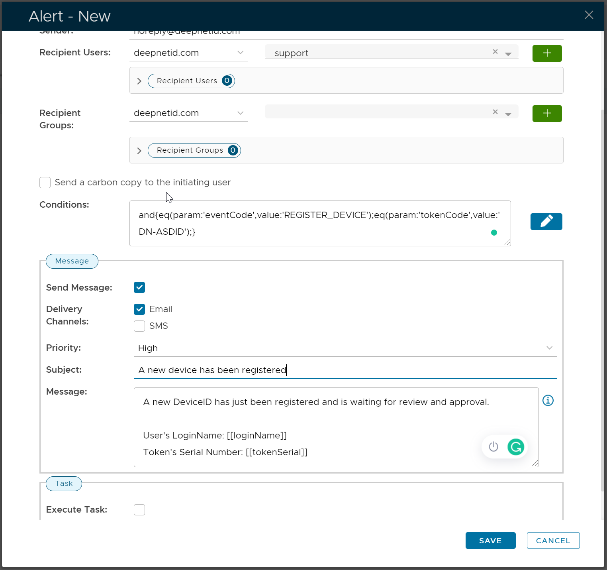Check the Execute Task checkbox
This screenshot has height=570, width=607.
[x=139, y=510]
